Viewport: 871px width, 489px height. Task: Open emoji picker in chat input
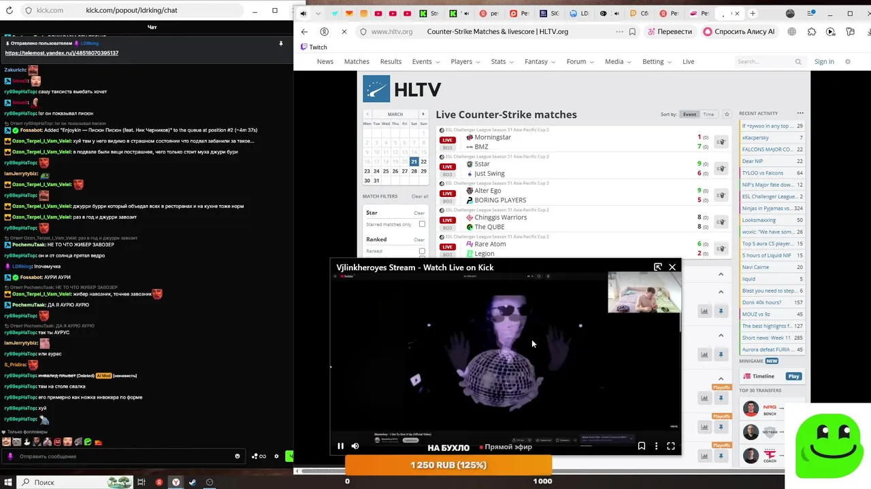(237, 456)
